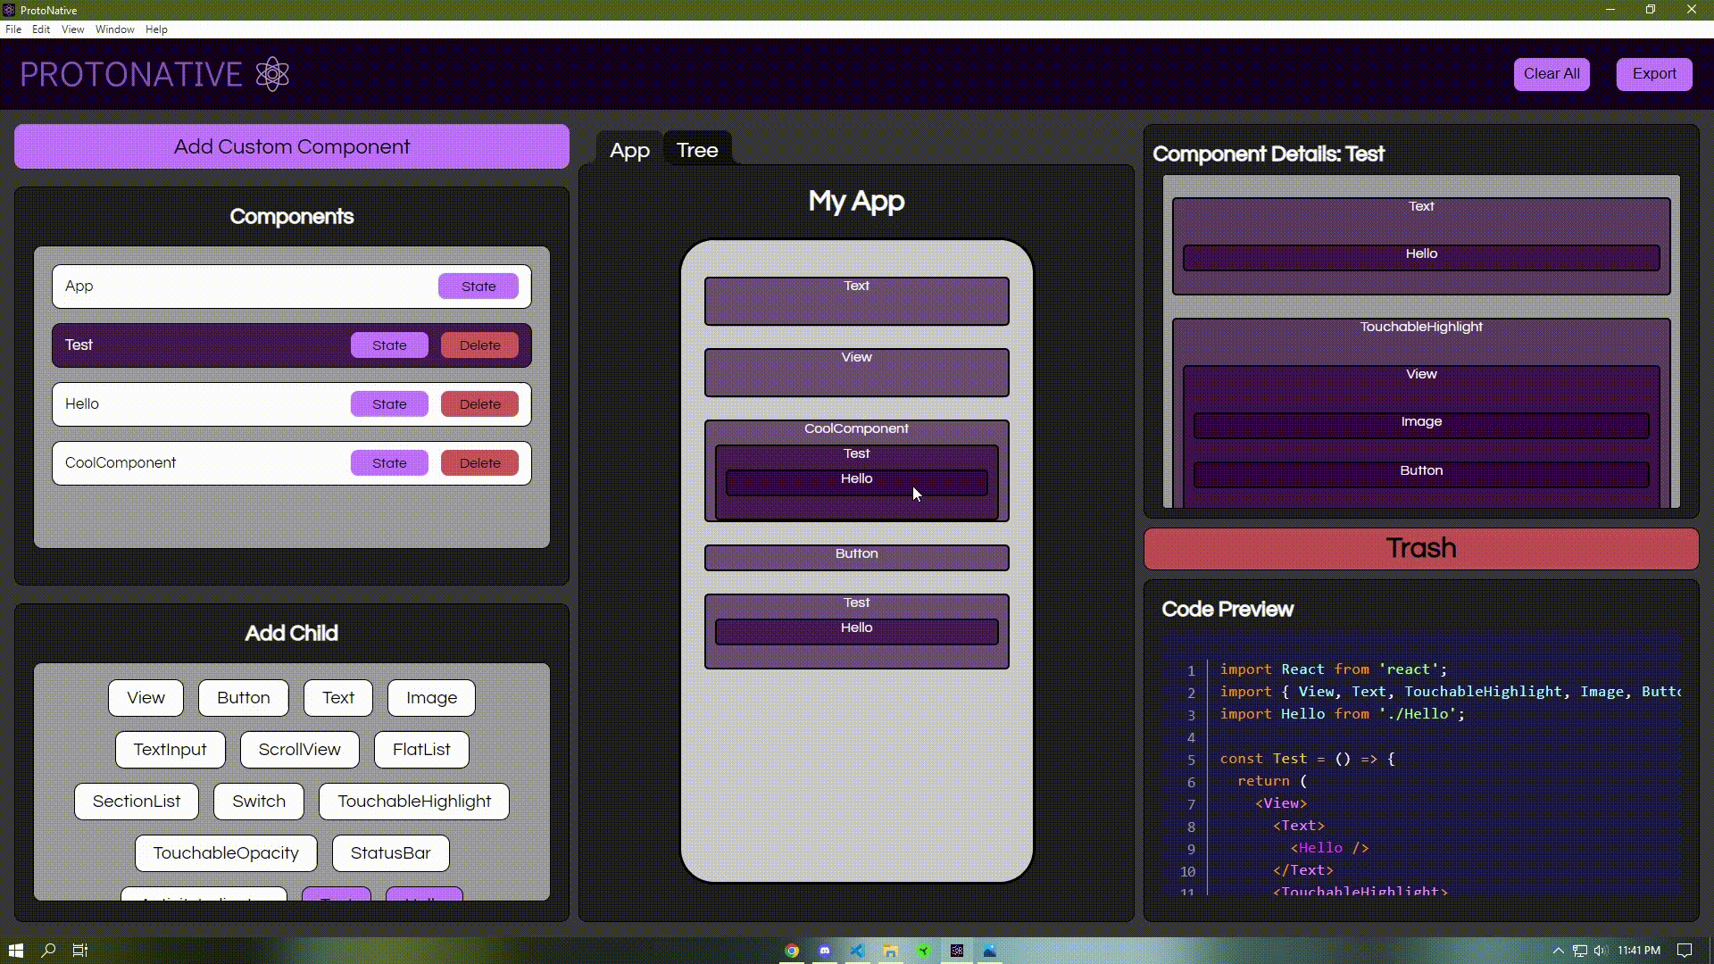
Task: Click Add Custom Component button
Action: tap(292, 147)
